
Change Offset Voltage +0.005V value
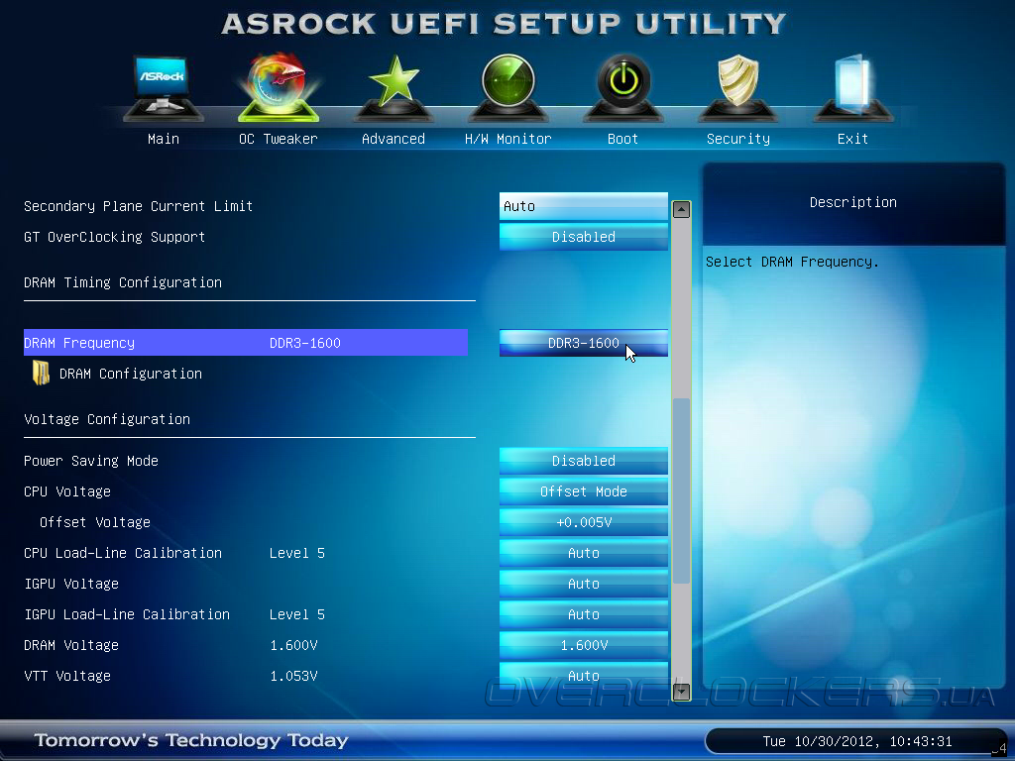coord(583,522)
